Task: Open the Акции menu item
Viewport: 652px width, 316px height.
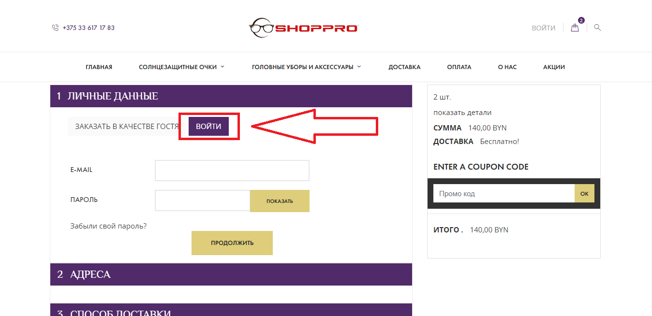Action: [x=554, y=67]
